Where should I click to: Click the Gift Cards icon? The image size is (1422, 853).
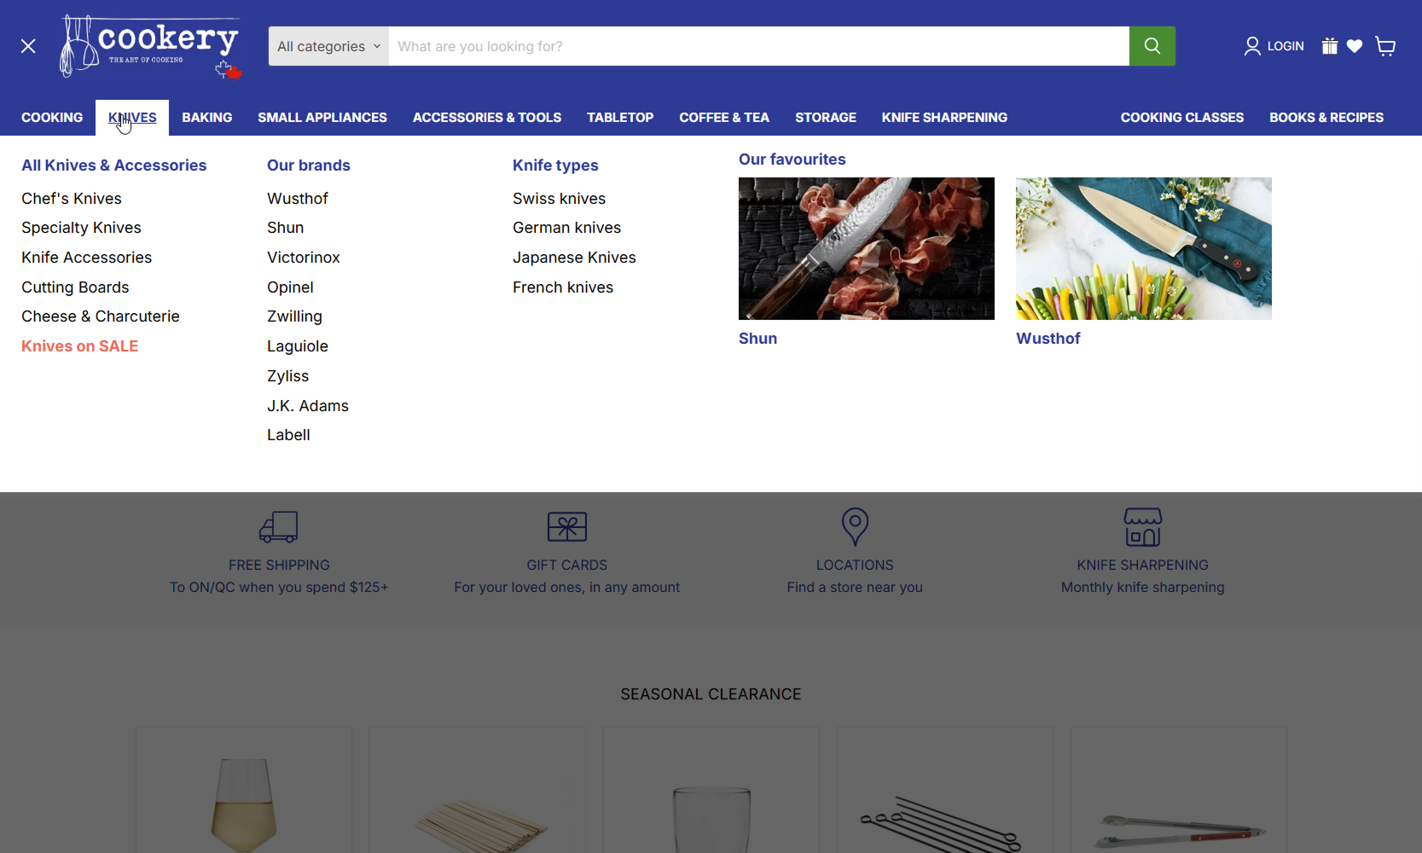(567, 527)
